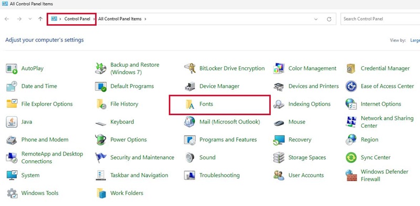Select the Java coffee cup icon
This screenshot has height=206, width=420.
tap(12, 122)
